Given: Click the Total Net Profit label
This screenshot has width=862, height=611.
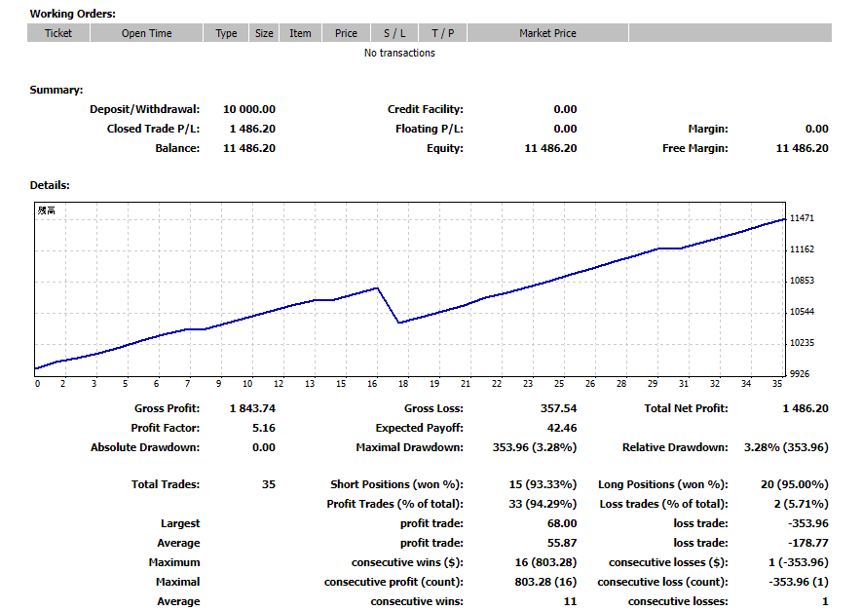Looking at the screenshot, I should pos(686,408).
